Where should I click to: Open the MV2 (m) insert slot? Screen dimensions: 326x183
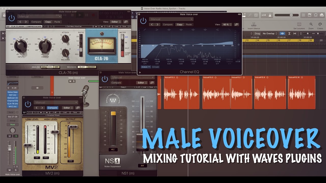pos(12,107)
